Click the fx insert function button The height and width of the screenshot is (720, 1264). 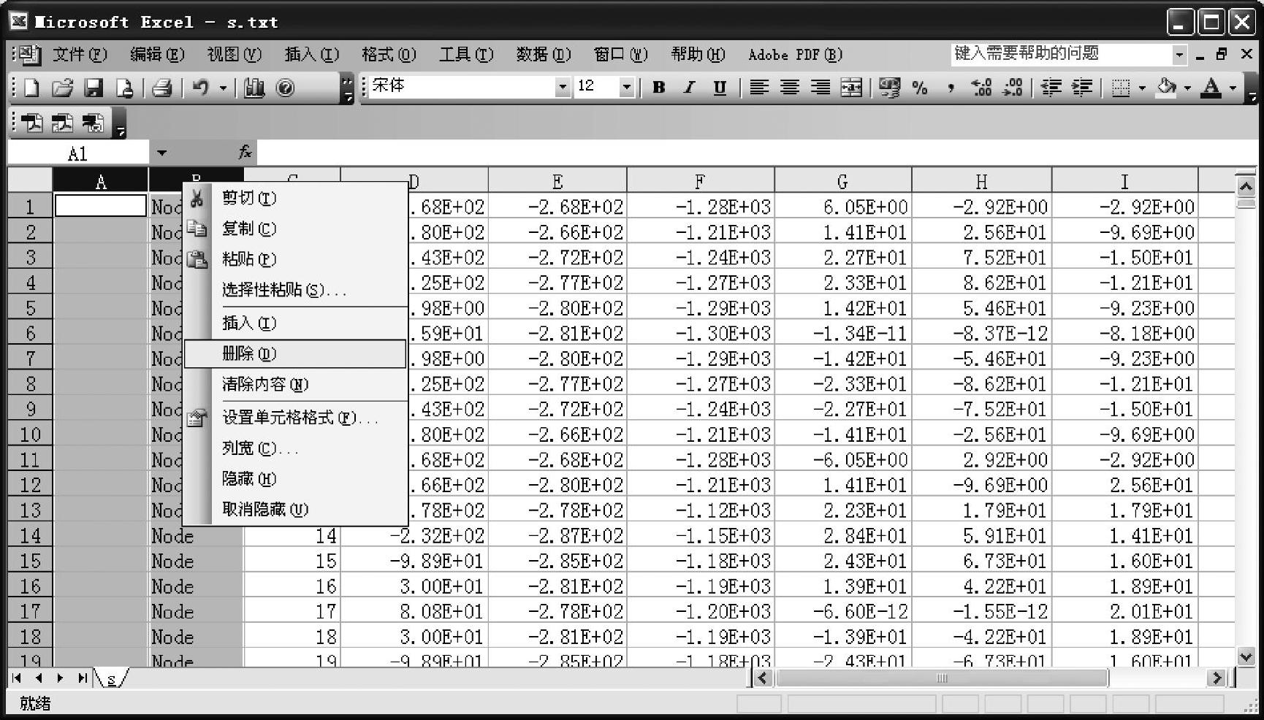245,152
